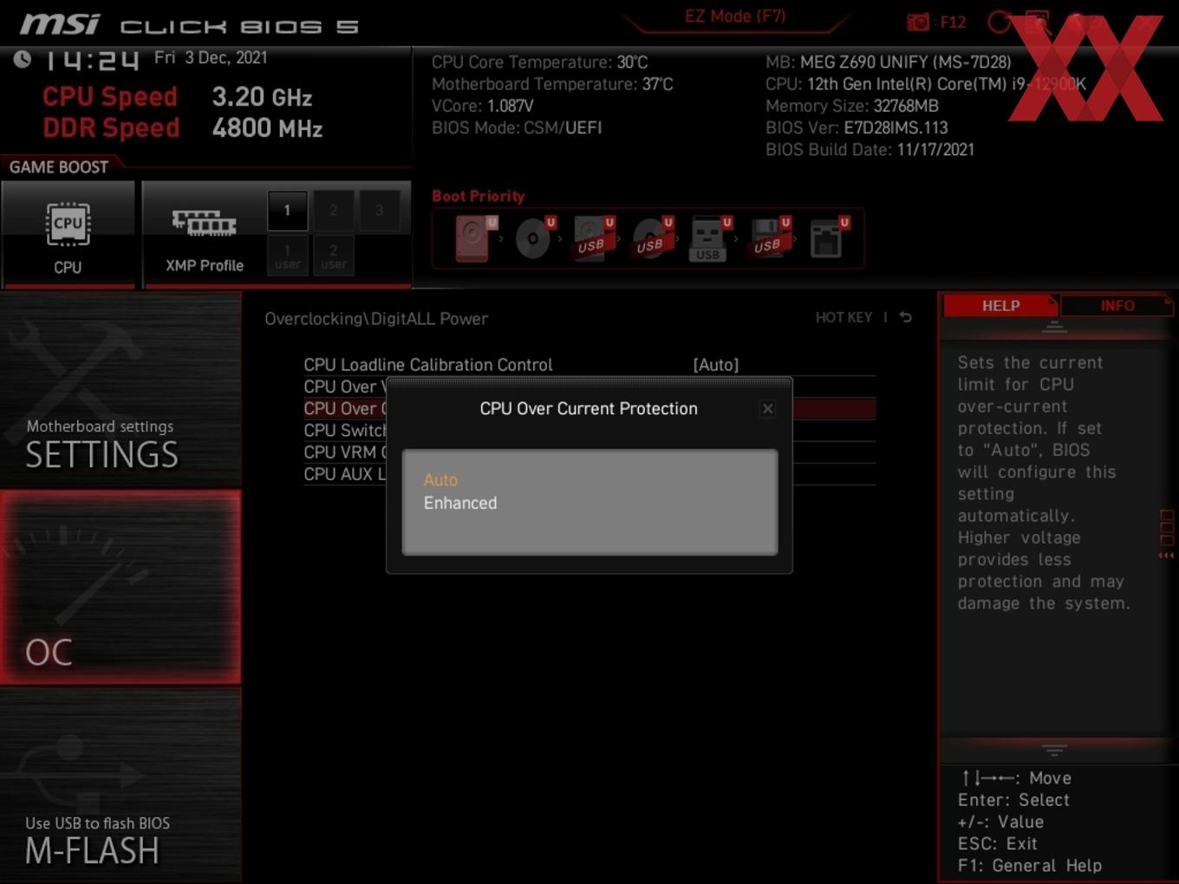Toggle the CPU Game Boost button
This screenshot has height=884, width=1179.
coord(68,234)
